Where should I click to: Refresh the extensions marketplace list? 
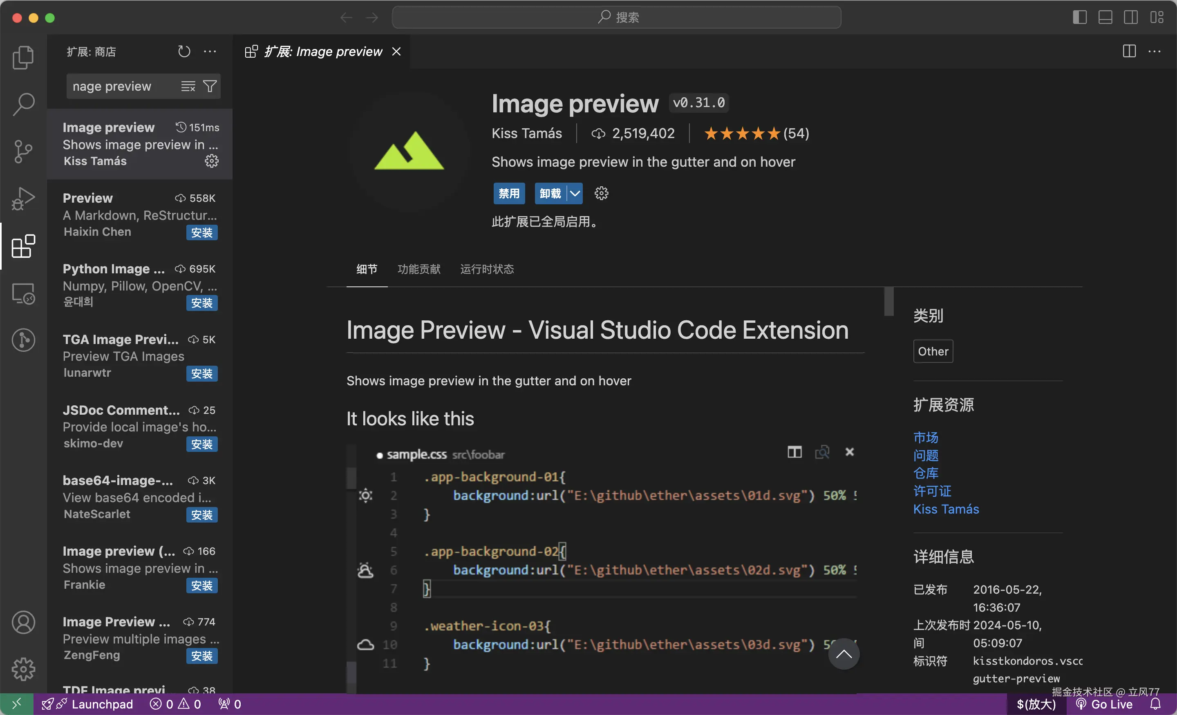[184, 51]
